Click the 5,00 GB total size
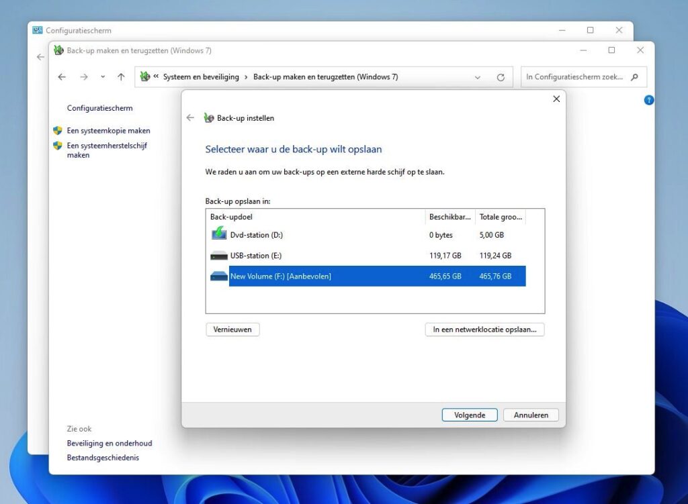Screen dimensions: 688x504 pyautogui.click(x=491, y=235)
